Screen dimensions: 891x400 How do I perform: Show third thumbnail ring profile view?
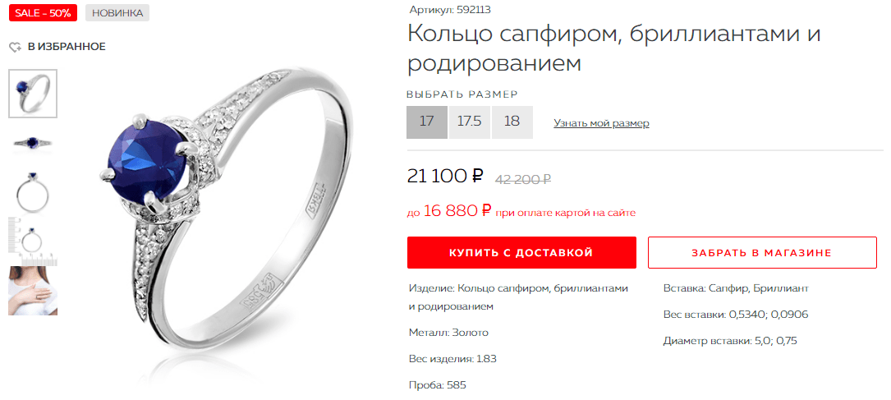click(33, 191)
